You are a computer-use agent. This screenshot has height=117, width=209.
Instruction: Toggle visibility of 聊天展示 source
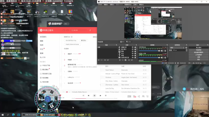pyautogui.click(x=133, y=49)
